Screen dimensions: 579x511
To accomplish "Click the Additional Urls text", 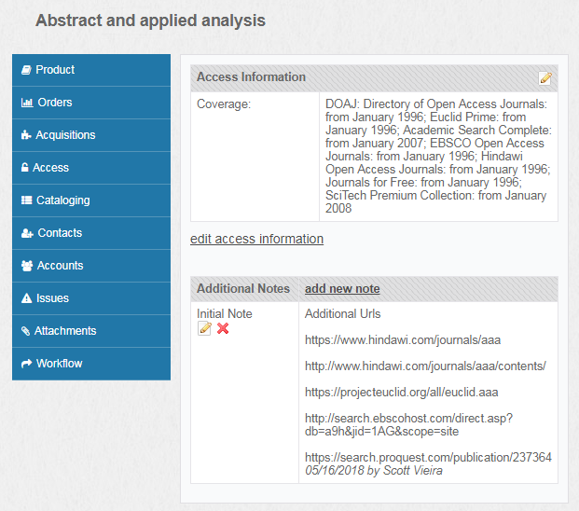I will pyautogui.click(x=343, y=314).
